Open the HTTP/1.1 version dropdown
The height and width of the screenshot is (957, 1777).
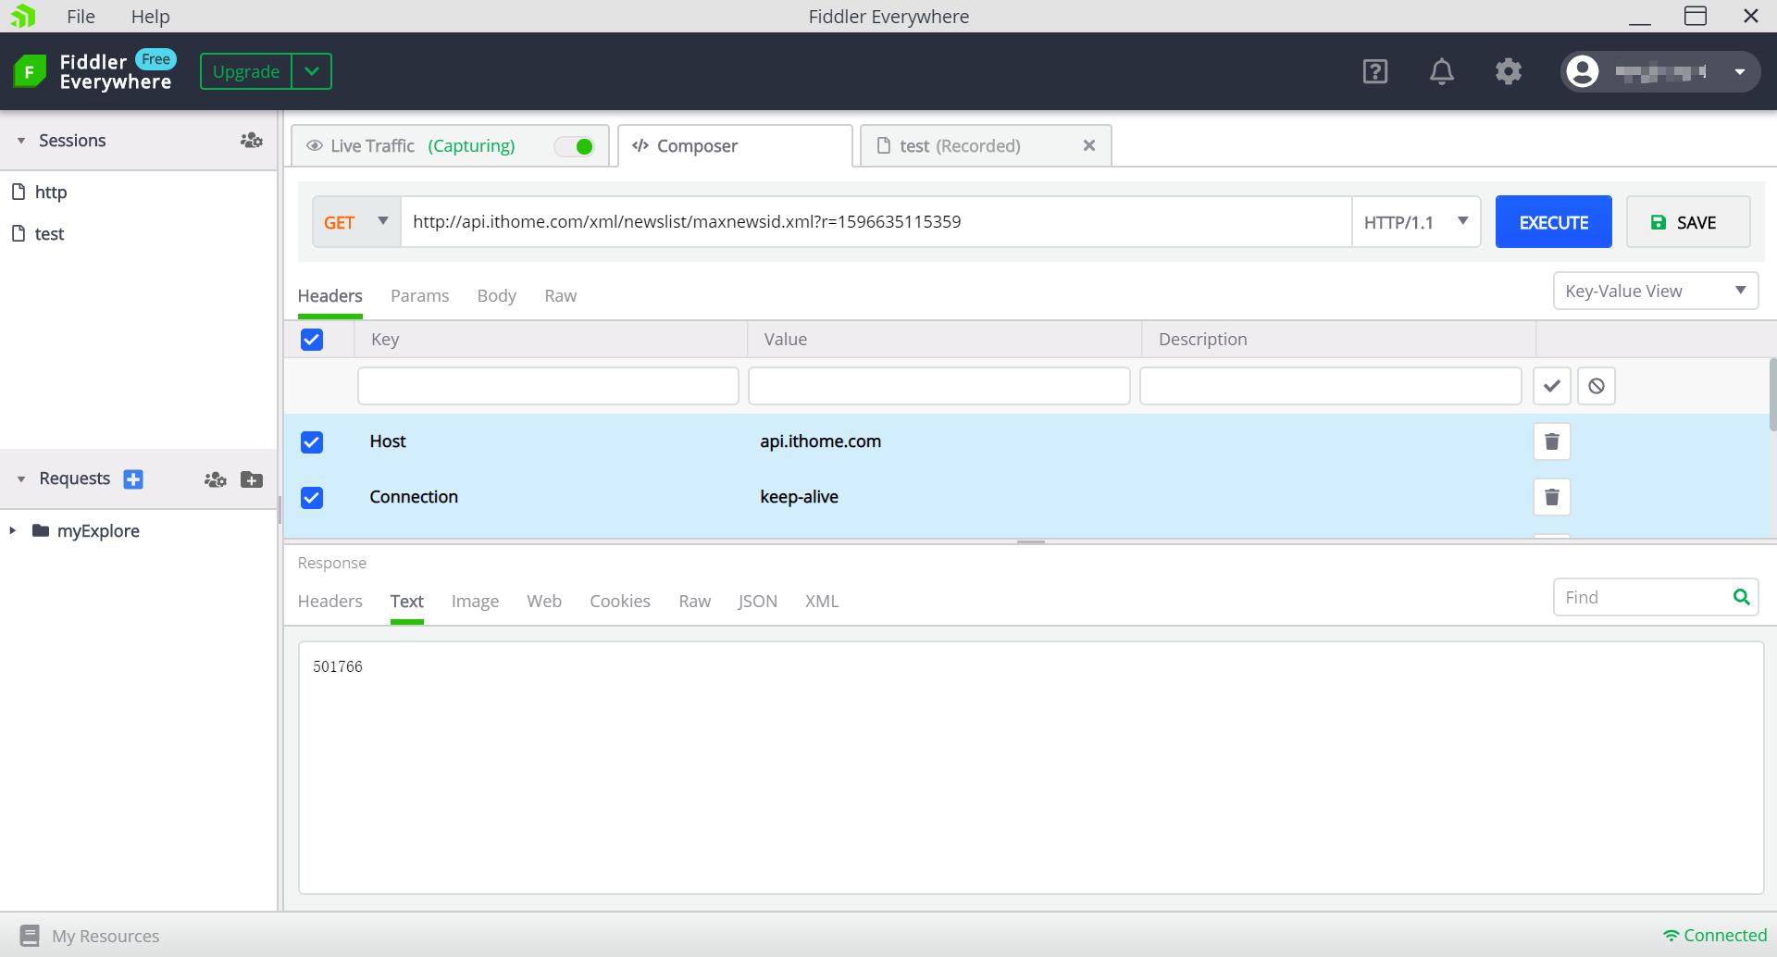[x=1415, y=222]
